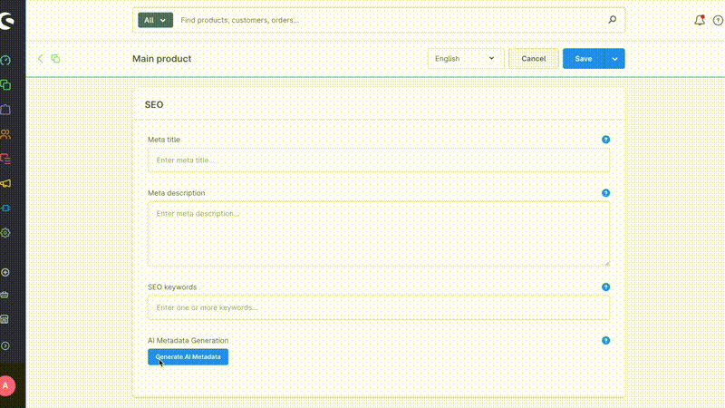Open Customers in the sidebar
The image size is (725, 408).
pos(5,134)
